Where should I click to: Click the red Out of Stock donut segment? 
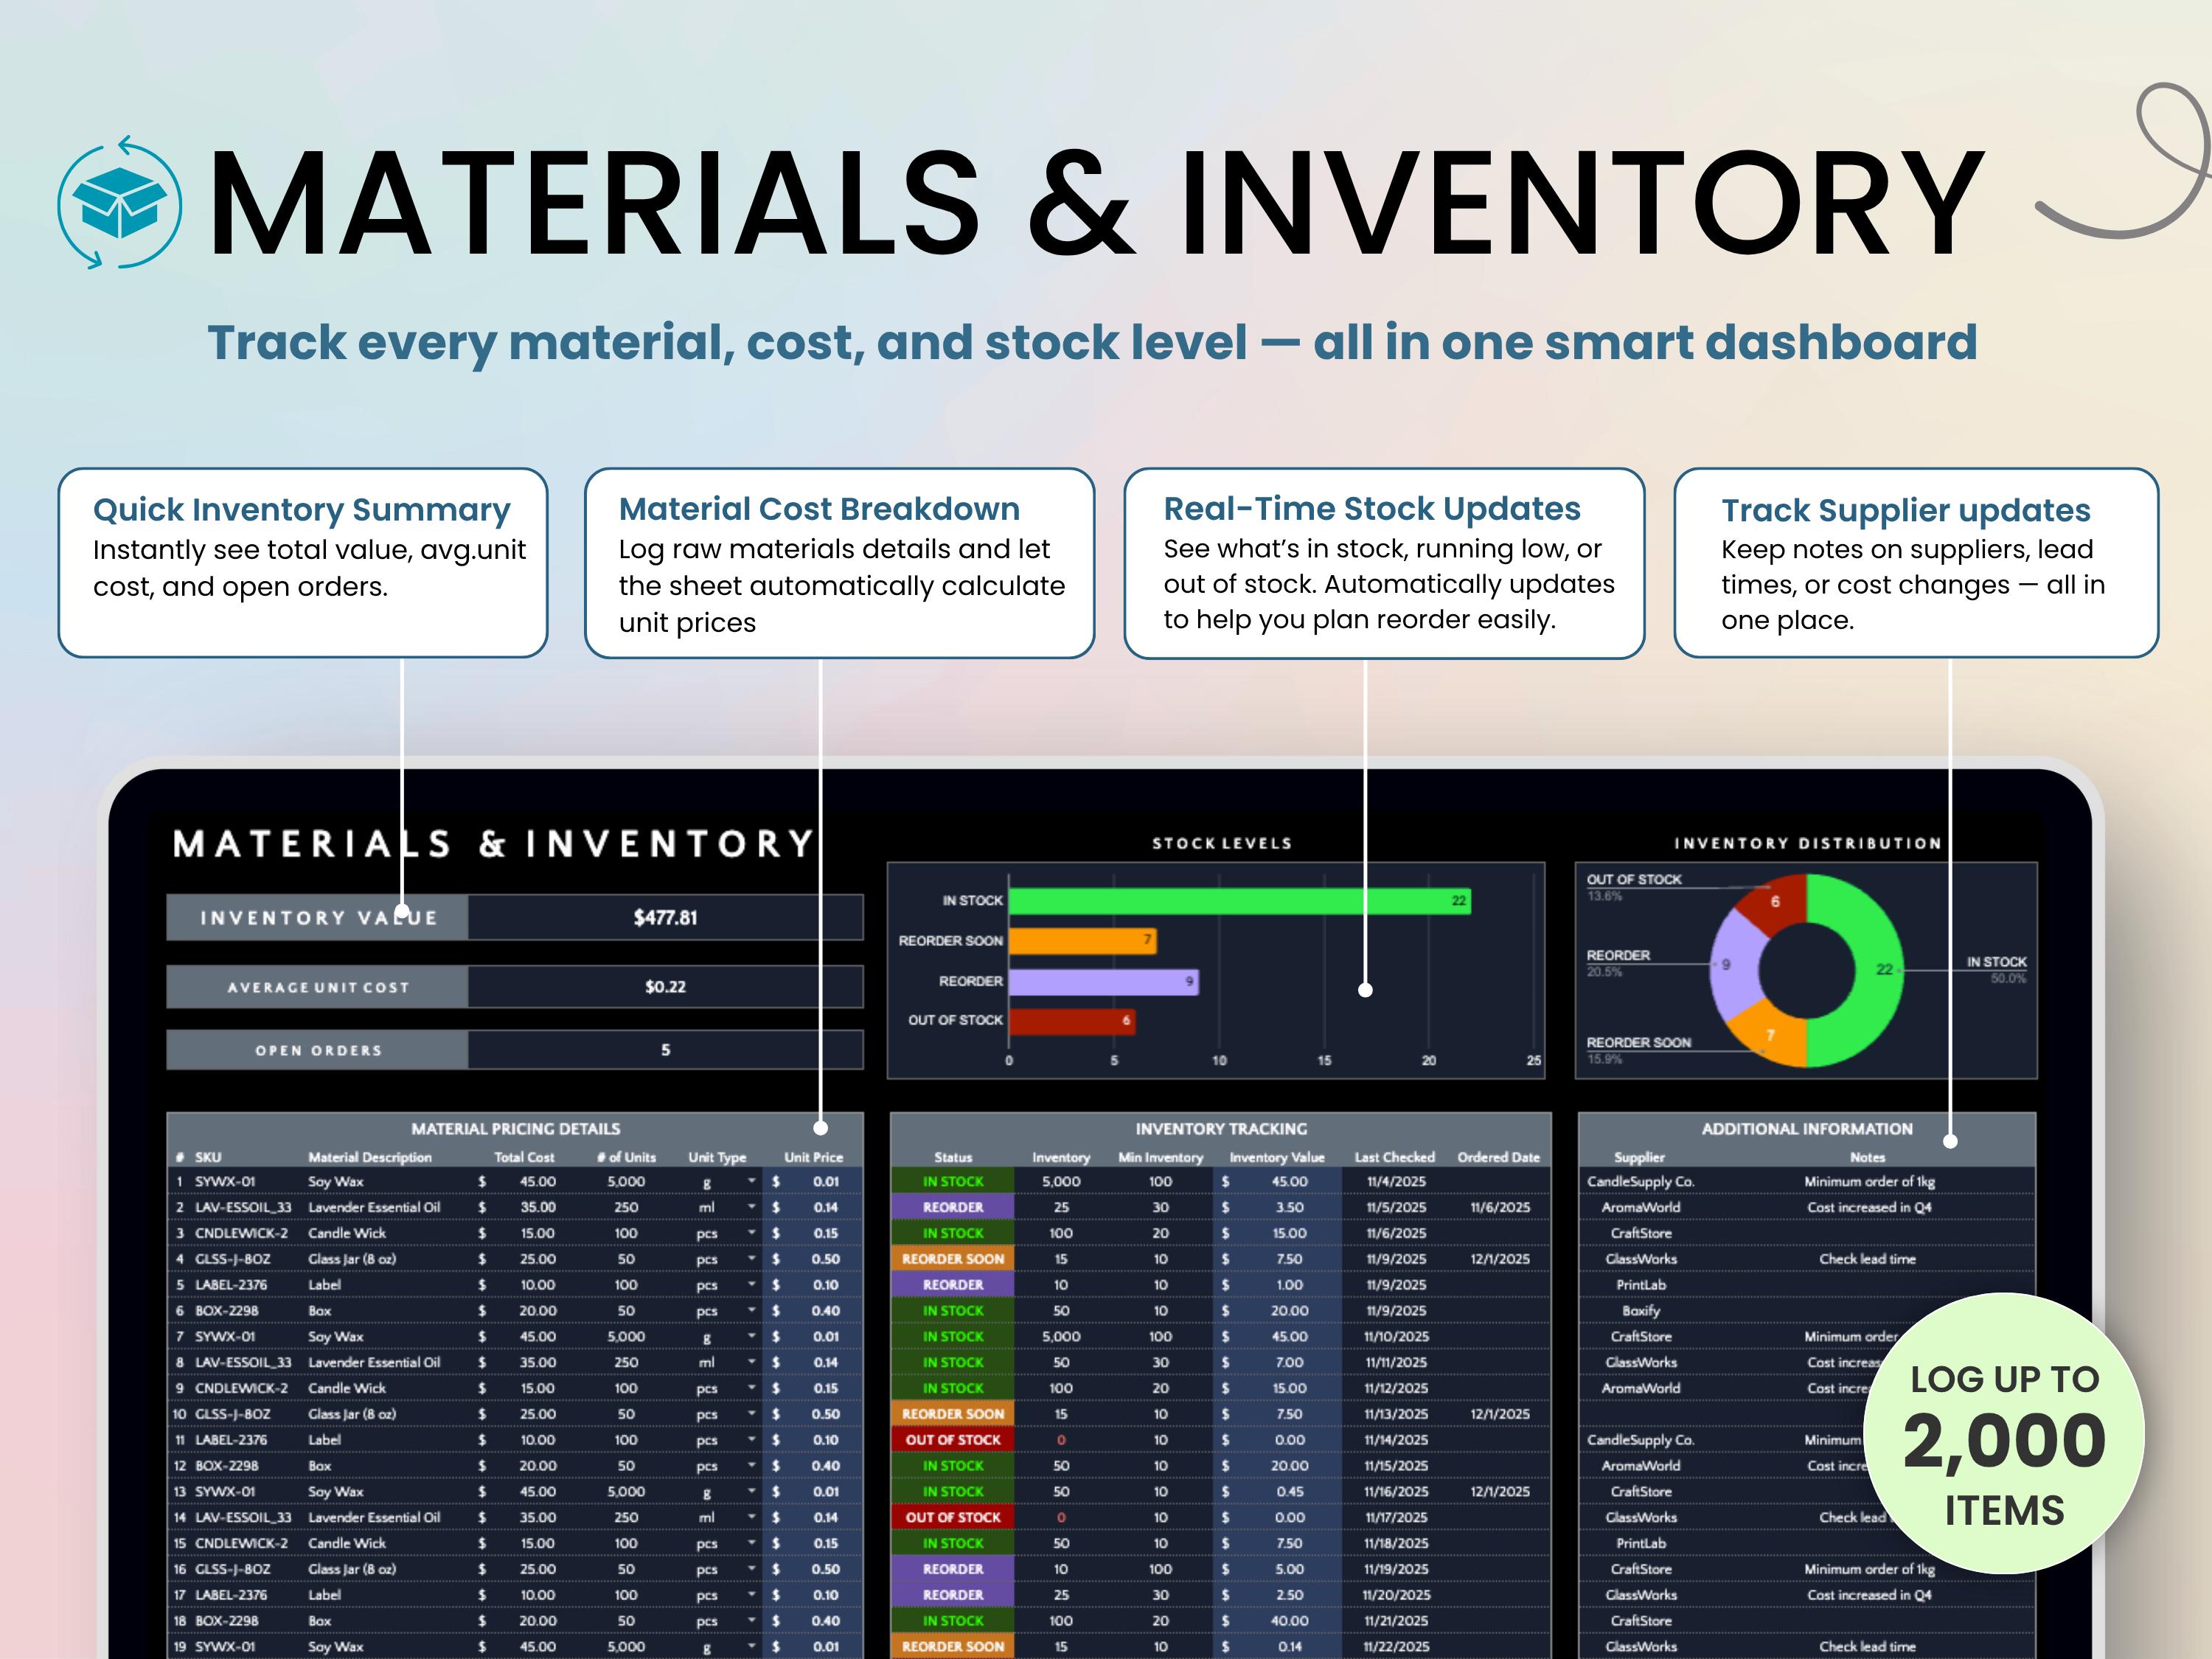(x=1775, y=901)
